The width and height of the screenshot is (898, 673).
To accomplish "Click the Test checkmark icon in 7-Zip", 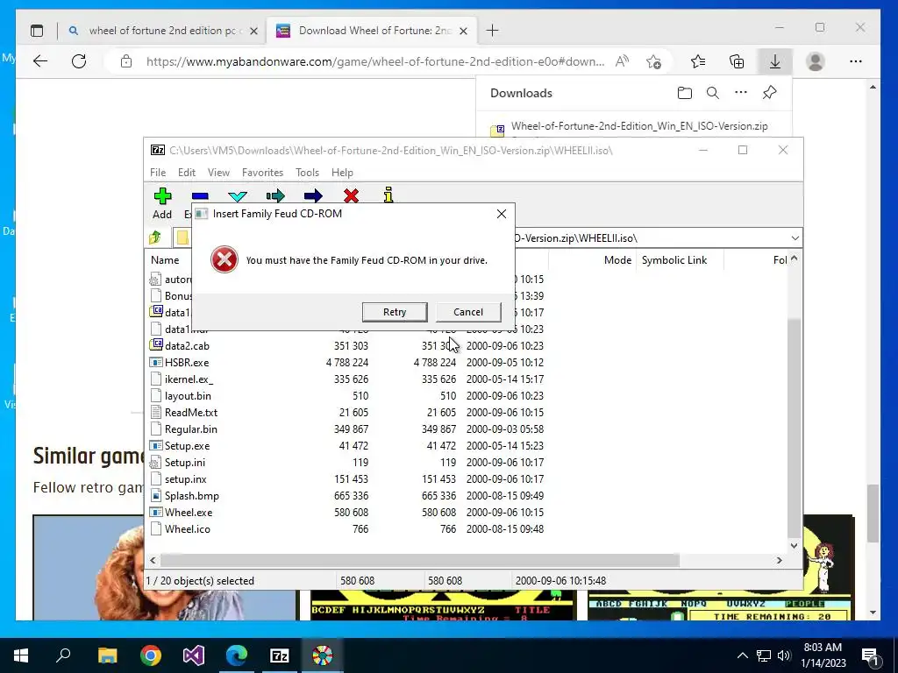I will coord(237,196).
